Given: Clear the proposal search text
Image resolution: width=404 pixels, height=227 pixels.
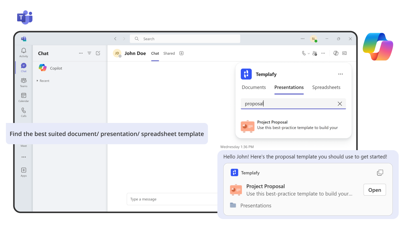Looking at the screenshot, I should click(x=340, y=104).
